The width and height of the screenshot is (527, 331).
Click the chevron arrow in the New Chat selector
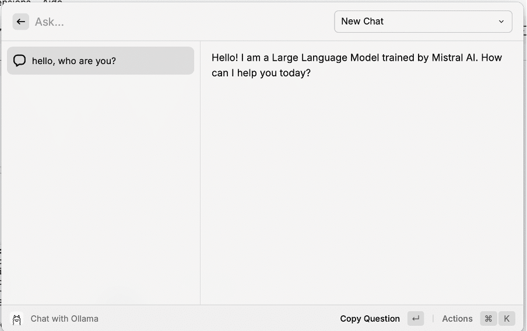(501, 22)
